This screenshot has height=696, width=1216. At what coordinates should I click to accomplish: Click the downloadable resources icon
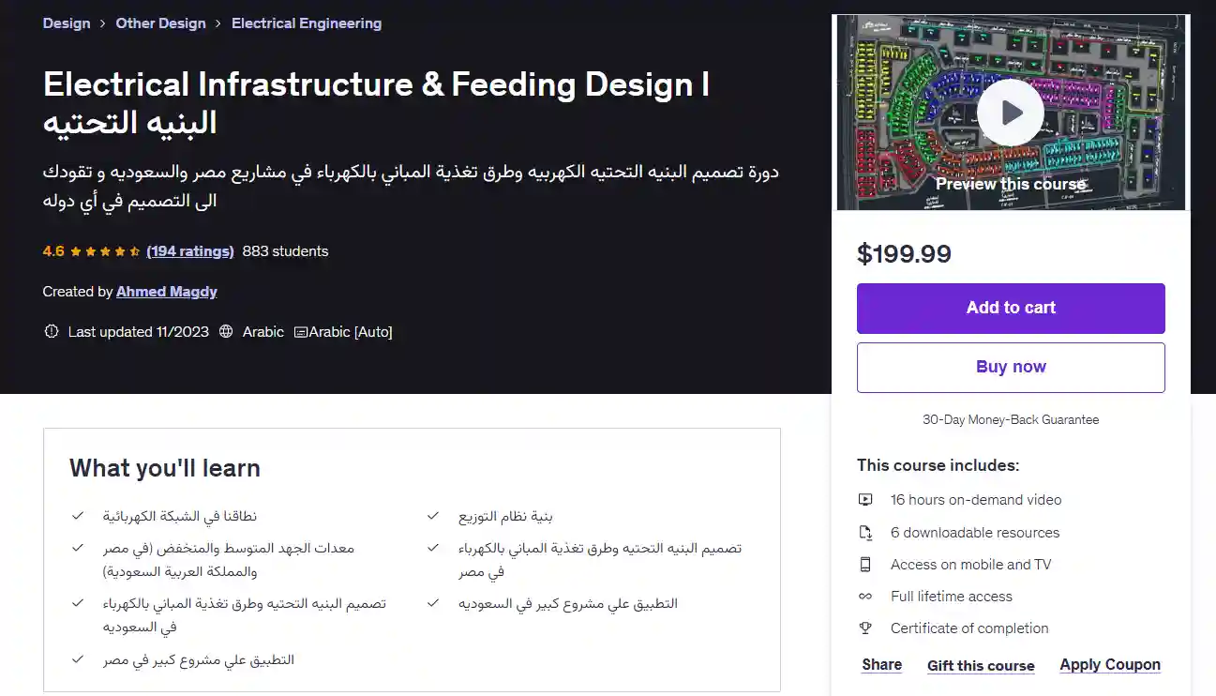(x=865, y=532)
